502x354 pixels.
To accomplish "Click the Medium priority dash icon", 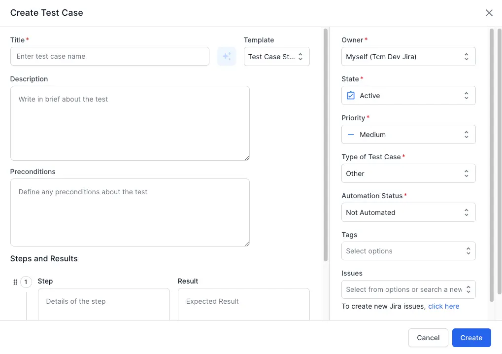I will [351, 134].
